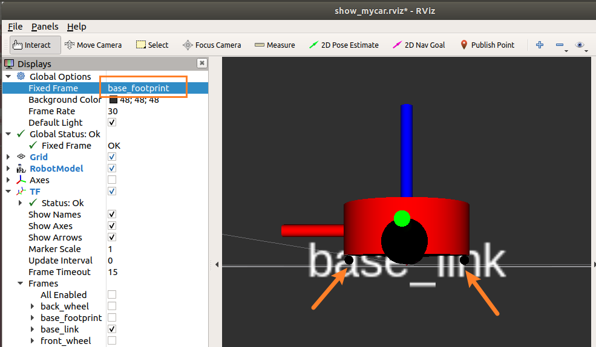The width and height of the screenshot is (596, 347).
Task: Enable the front_wheel frame checkbox
Action: [112, 340]
